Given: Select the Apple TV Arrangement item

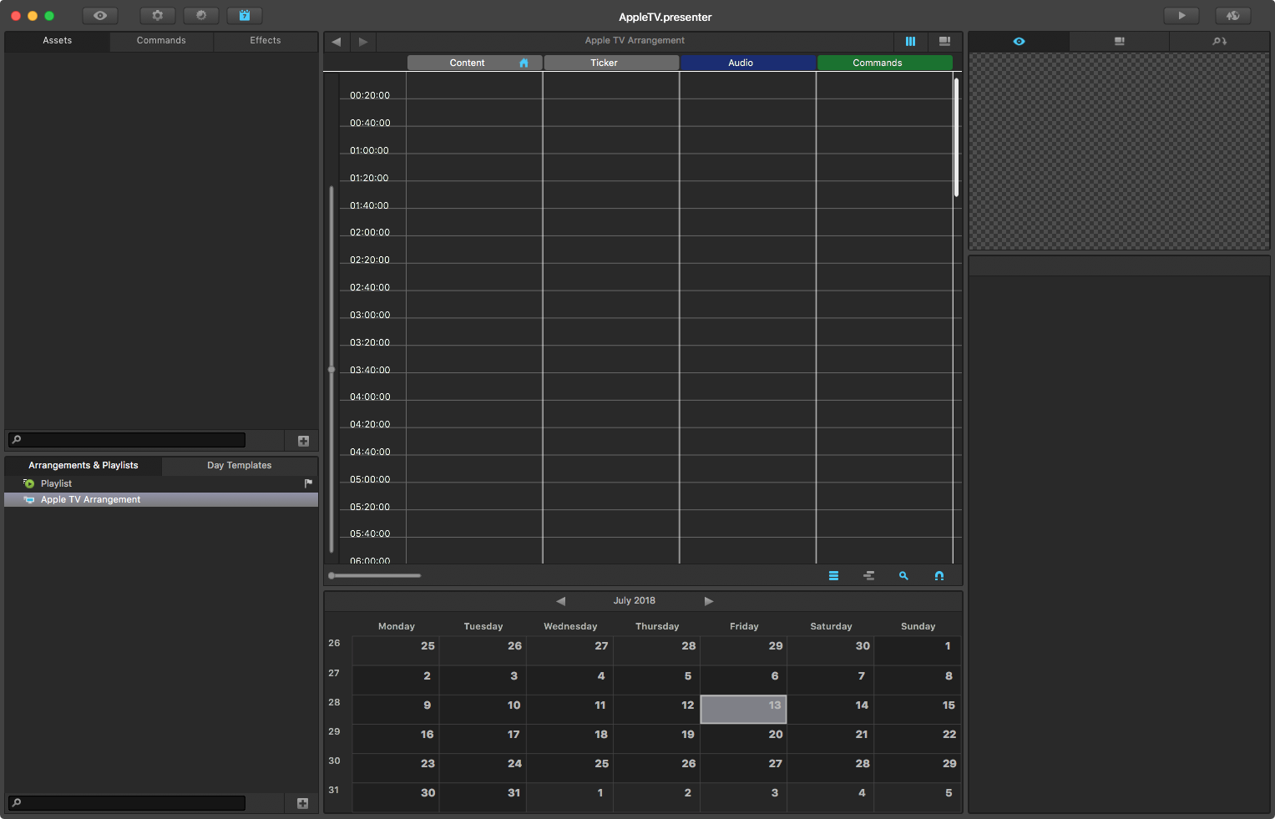Looking at the screenshot, I should click(161, 499).
